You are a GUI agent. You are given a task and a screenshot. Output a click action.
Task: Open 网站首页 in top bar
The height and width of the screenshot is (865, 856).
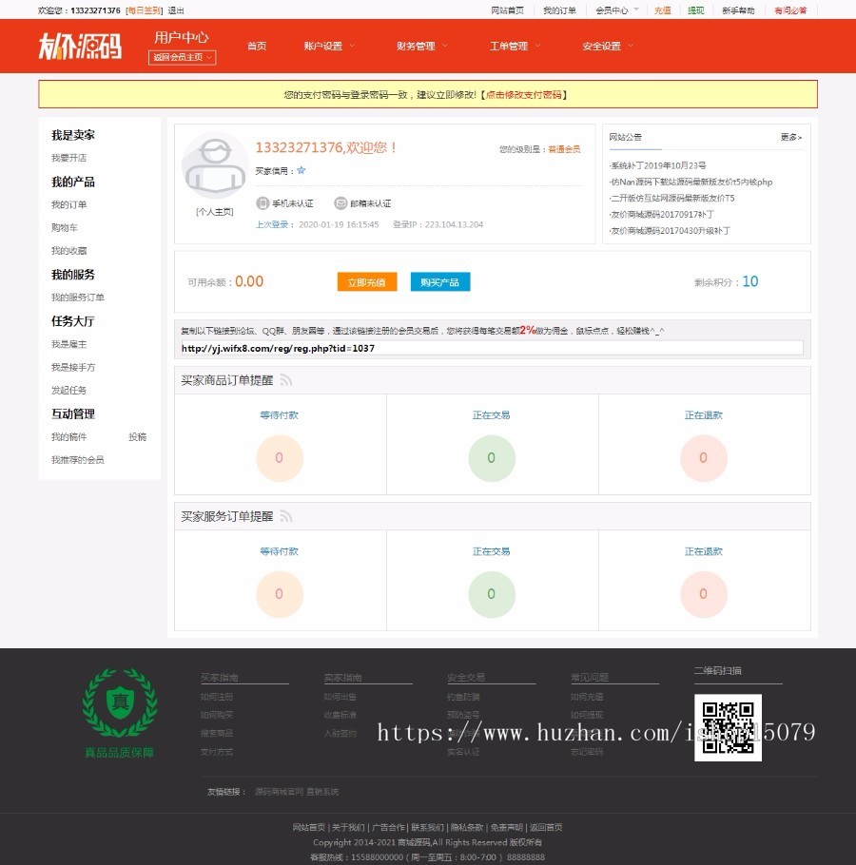pyautogui.click(x=507, y=10)
